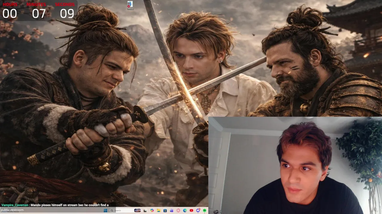
Task: Open YouTube from the taskbar
Action: coord(191,210)
